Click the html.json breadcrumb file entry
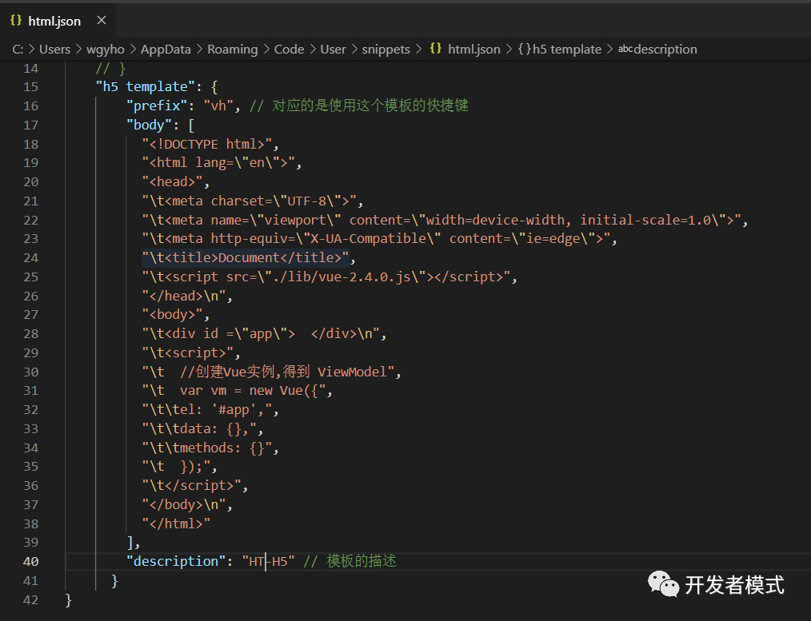 [474, 49]
